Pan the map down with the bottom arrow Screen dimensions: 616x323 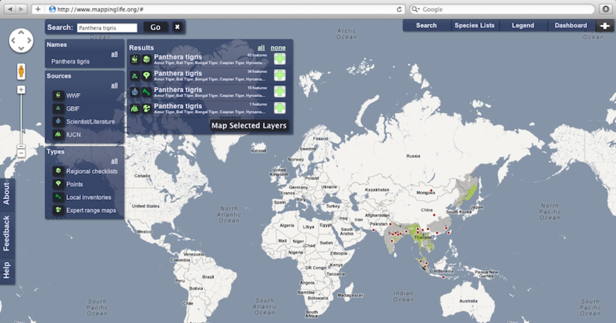[x=21, y=48]
